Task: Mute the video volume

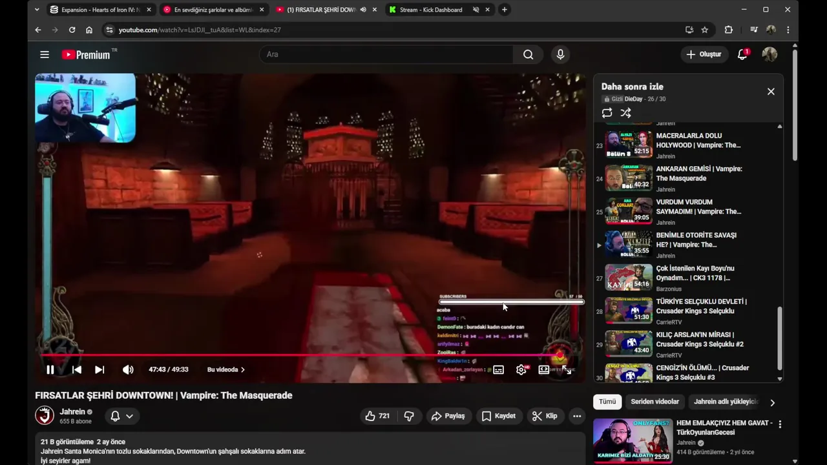Action: coord(128,369)
